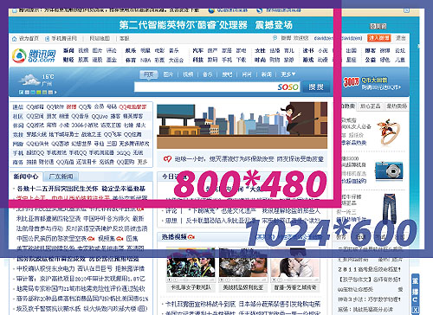Select the 图片 search tab

(168, 74)
